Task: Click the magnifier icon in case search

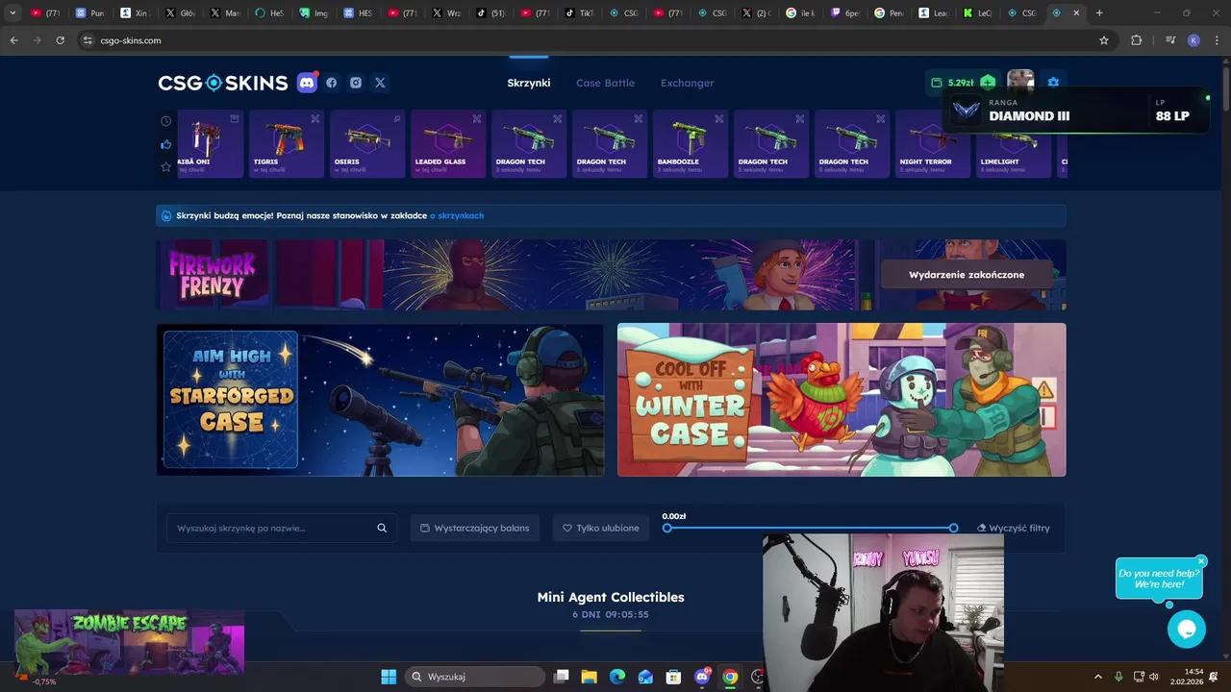Action: [x=382, y=528]
